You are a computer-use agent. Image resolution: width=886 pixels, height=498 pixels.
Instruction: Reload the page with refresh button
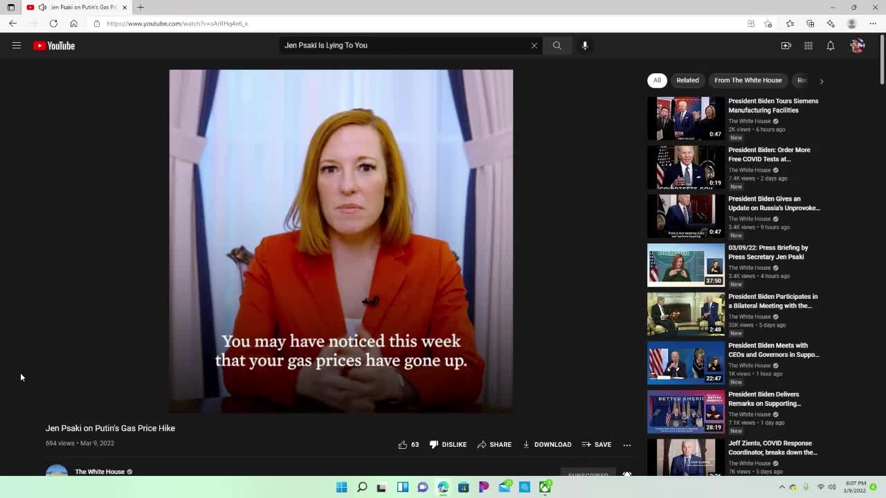(x=53, y=24)
